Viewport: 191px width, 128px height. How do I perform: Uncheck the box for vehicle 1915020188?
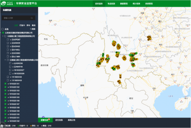(x=5, y=107)
